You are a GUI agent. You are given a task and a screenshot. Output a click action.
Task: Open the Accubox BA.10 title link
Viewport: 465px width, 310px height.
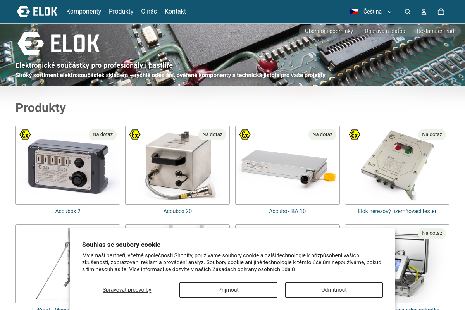click(x=288, y=211)
